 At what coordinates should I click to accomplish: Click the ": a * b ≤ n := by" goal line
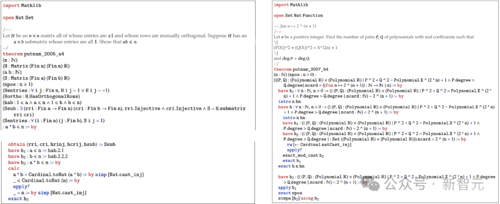(x=20, y=127)
